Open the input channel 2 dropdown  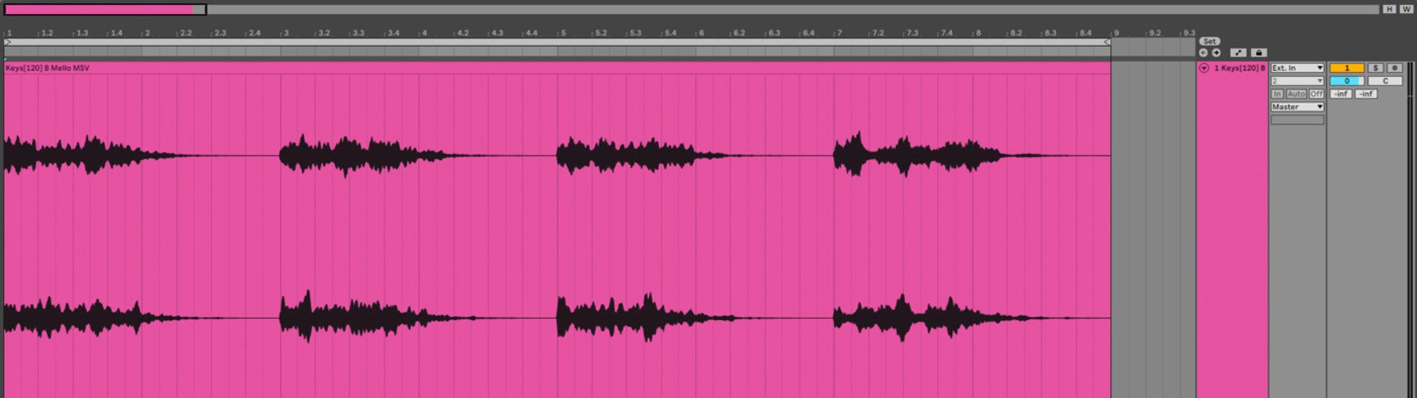click(1297, 81)
